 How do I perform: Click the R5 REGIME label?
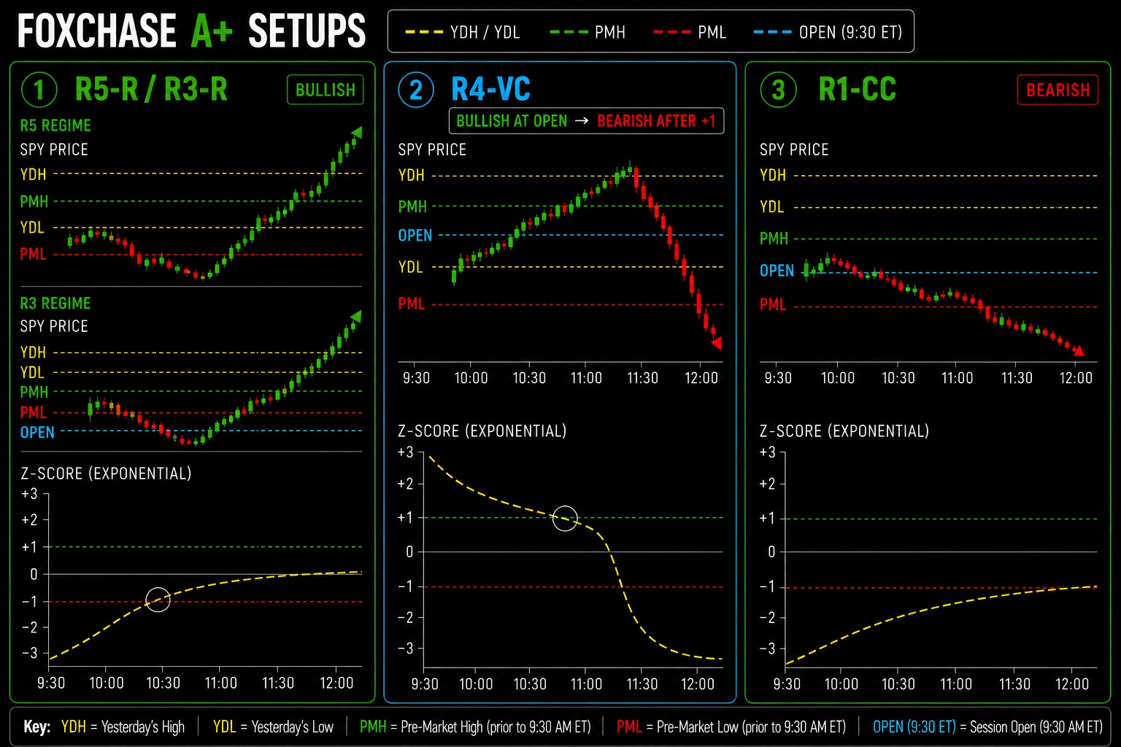(55, 125)
